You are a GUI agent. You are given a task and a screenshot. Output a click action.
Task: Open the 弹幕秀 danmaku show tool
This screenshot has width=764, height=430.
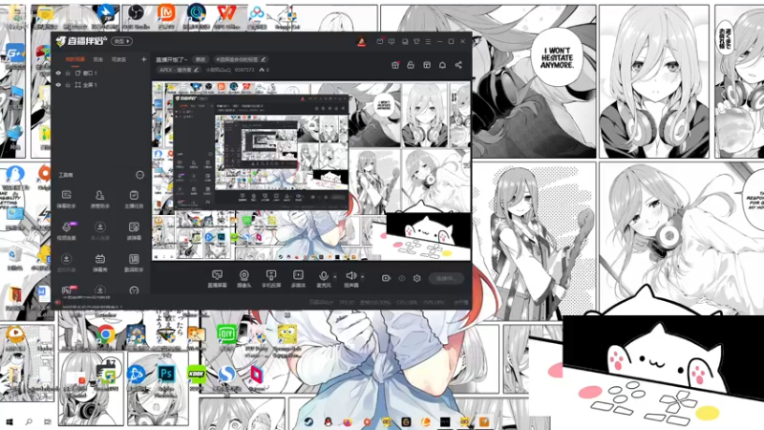100,262
